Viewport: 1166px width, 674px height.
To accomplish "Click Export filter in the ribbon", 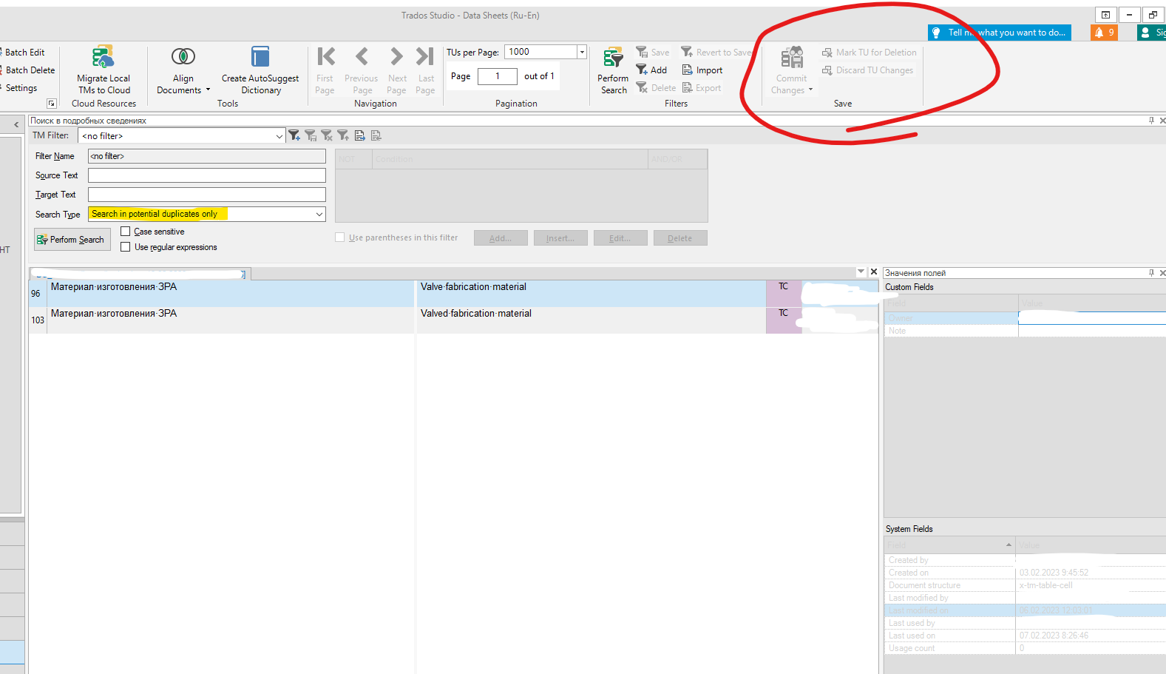I will point(702,88).
